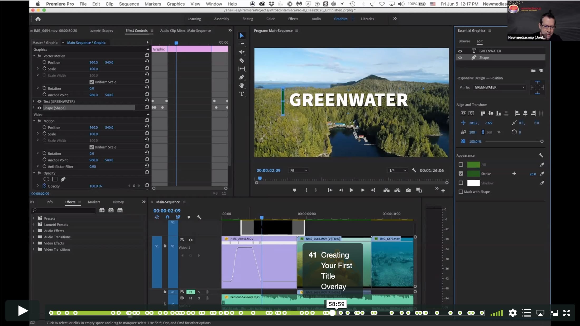Switch to the Browse tab
The image size is (580, 326).
coord(464,41)
